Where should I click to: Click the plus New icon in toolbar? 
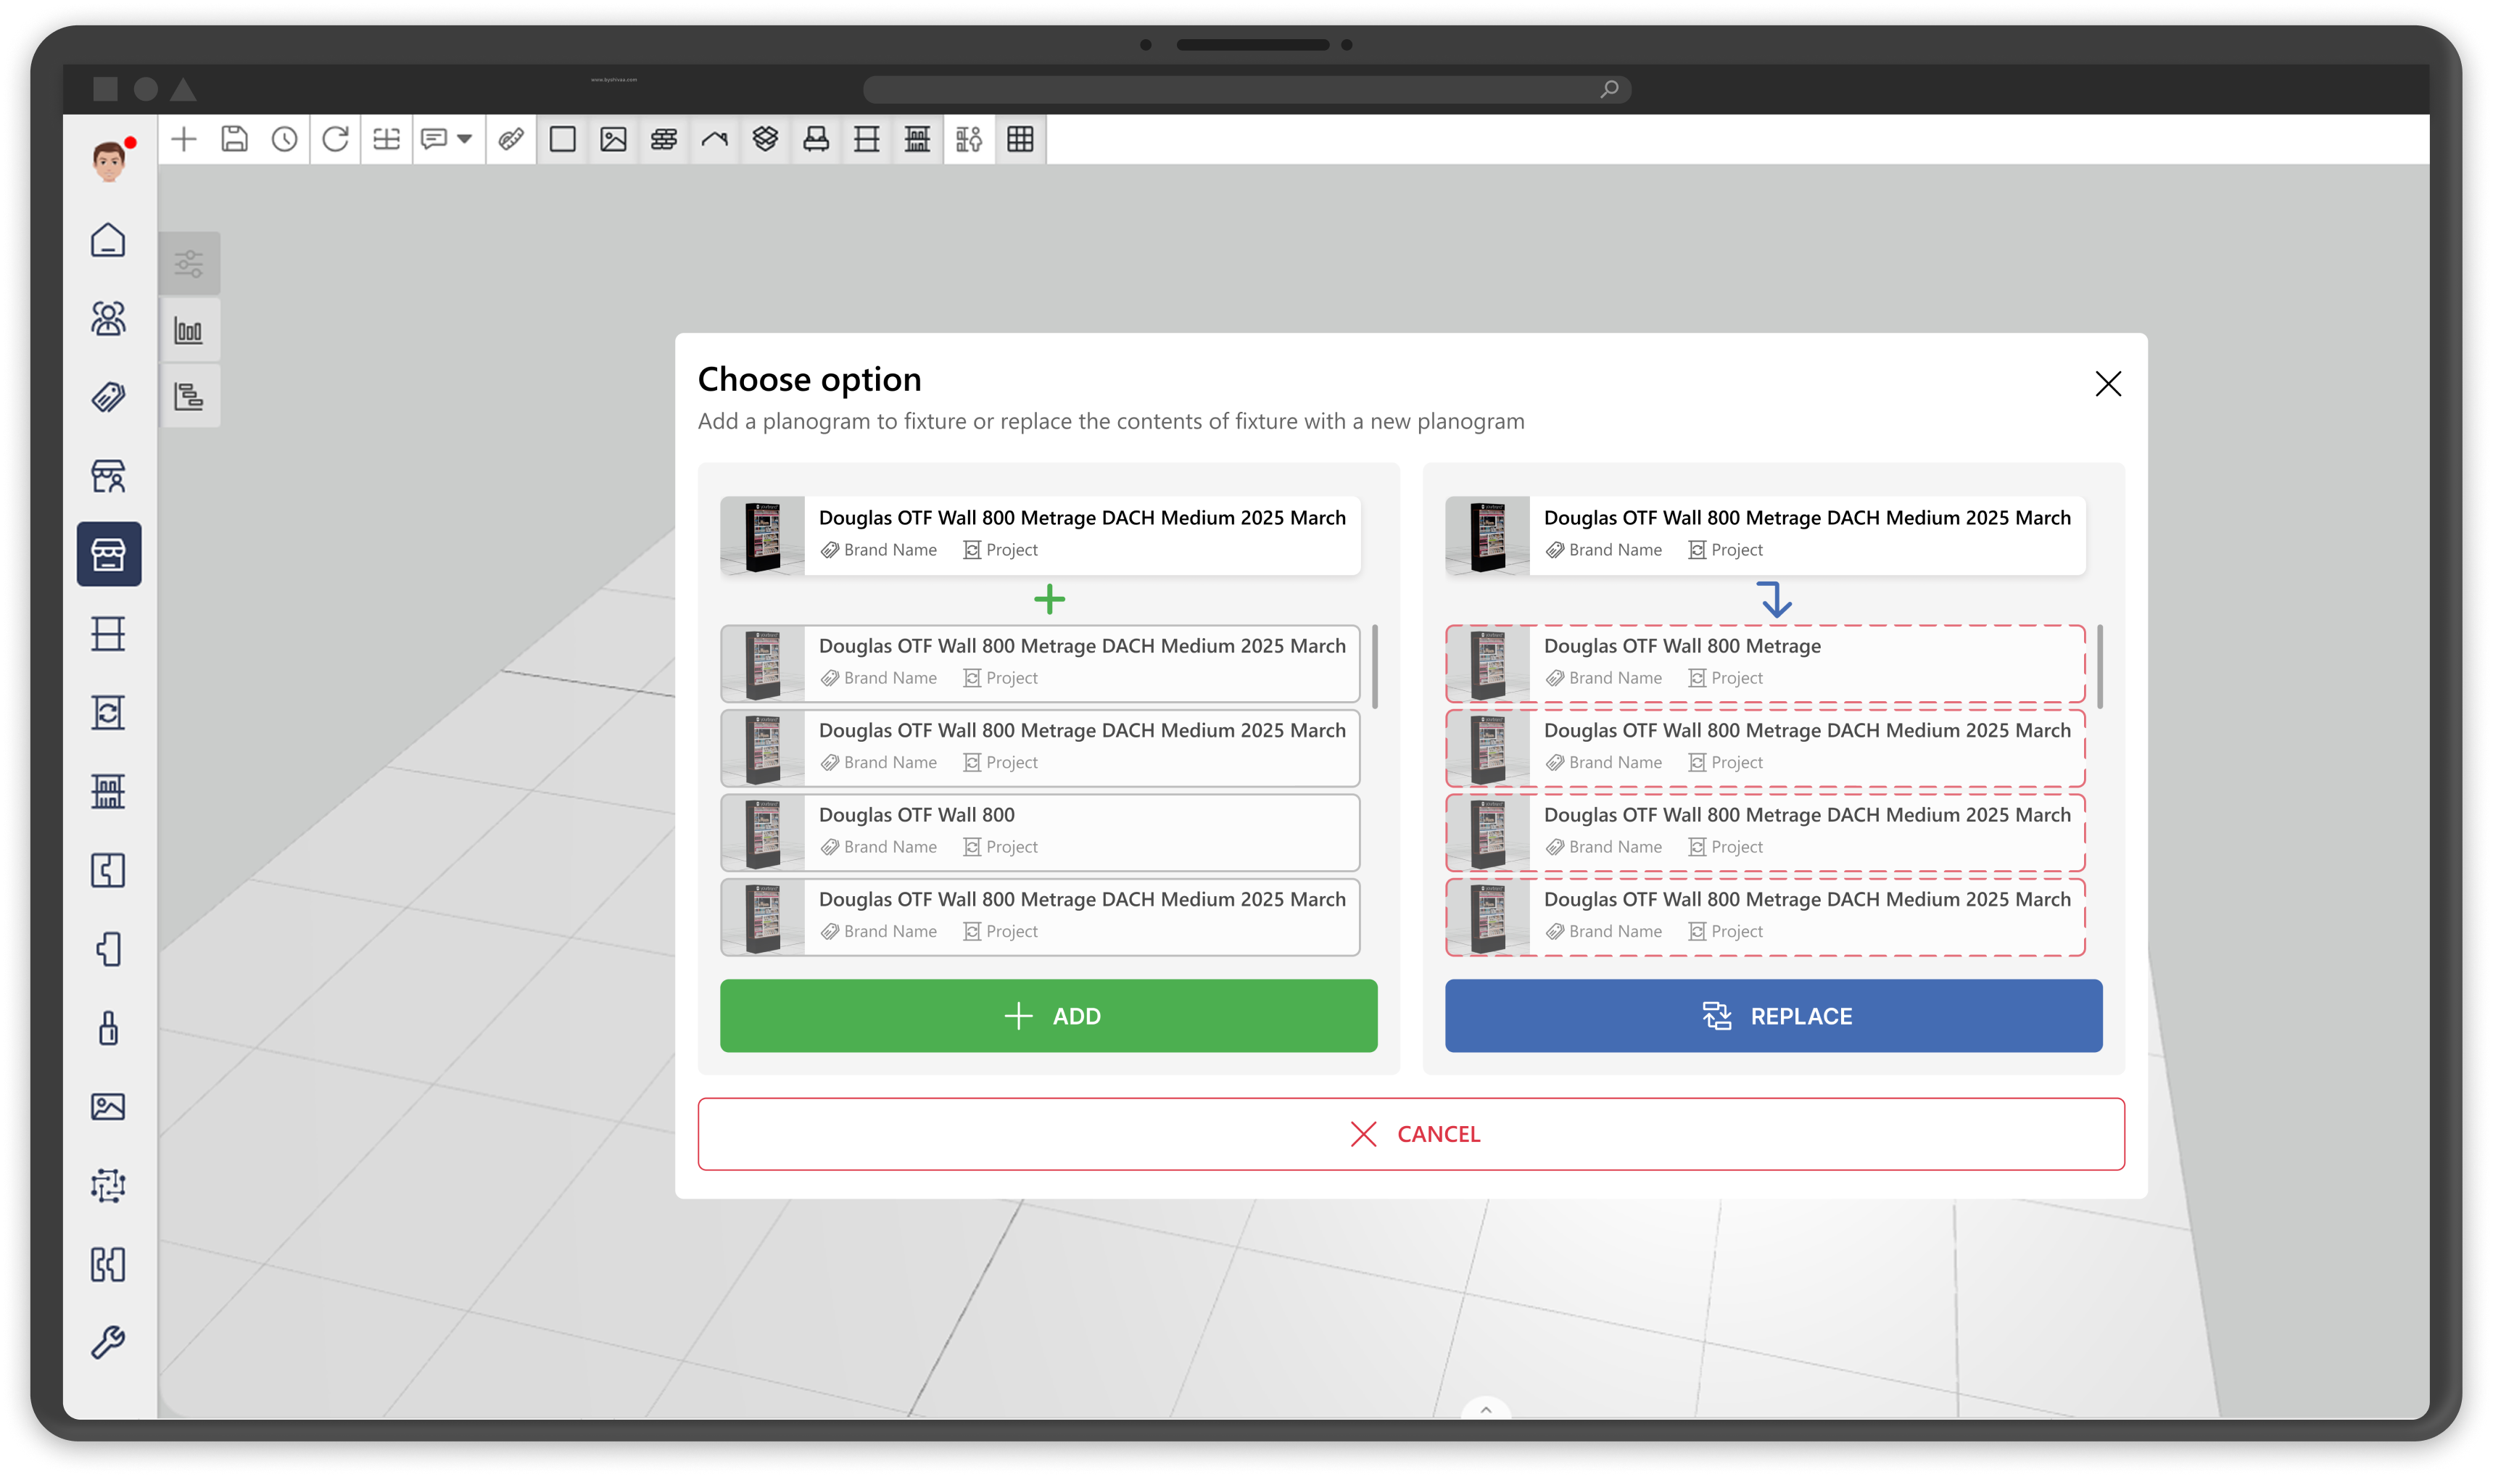pyautogui.click(x=184, y=139)
